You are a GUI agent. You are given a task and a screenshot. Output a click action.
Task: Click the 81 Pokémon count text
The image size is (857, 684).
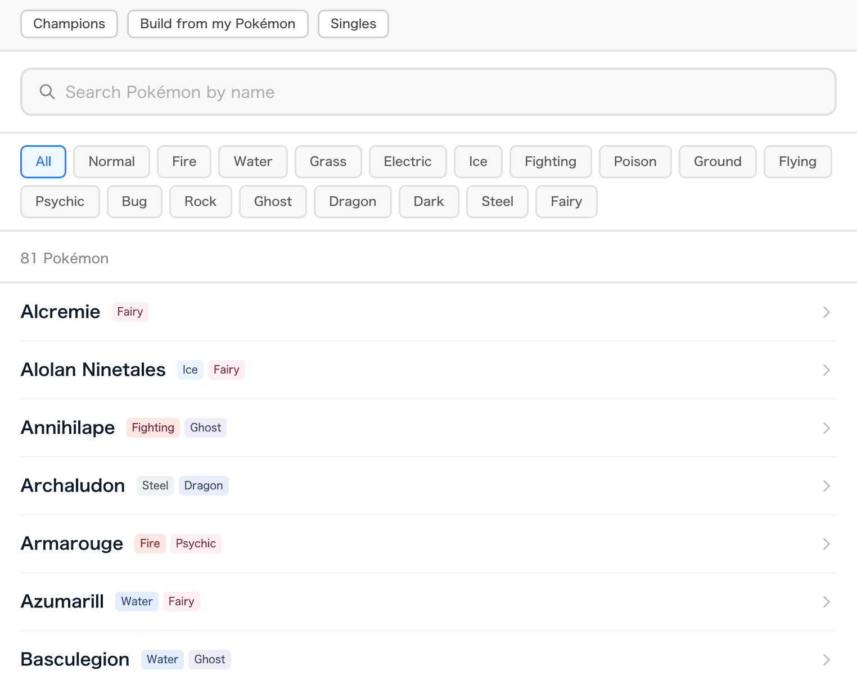coord(65,258)
